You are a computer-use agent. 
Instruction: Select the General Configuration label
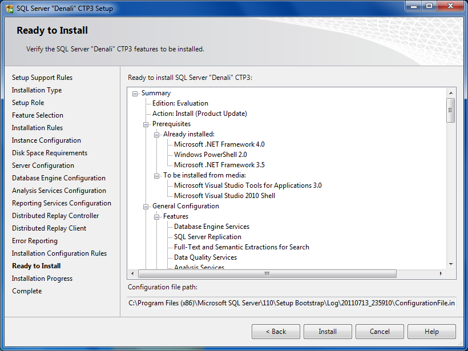coord(185,206)
